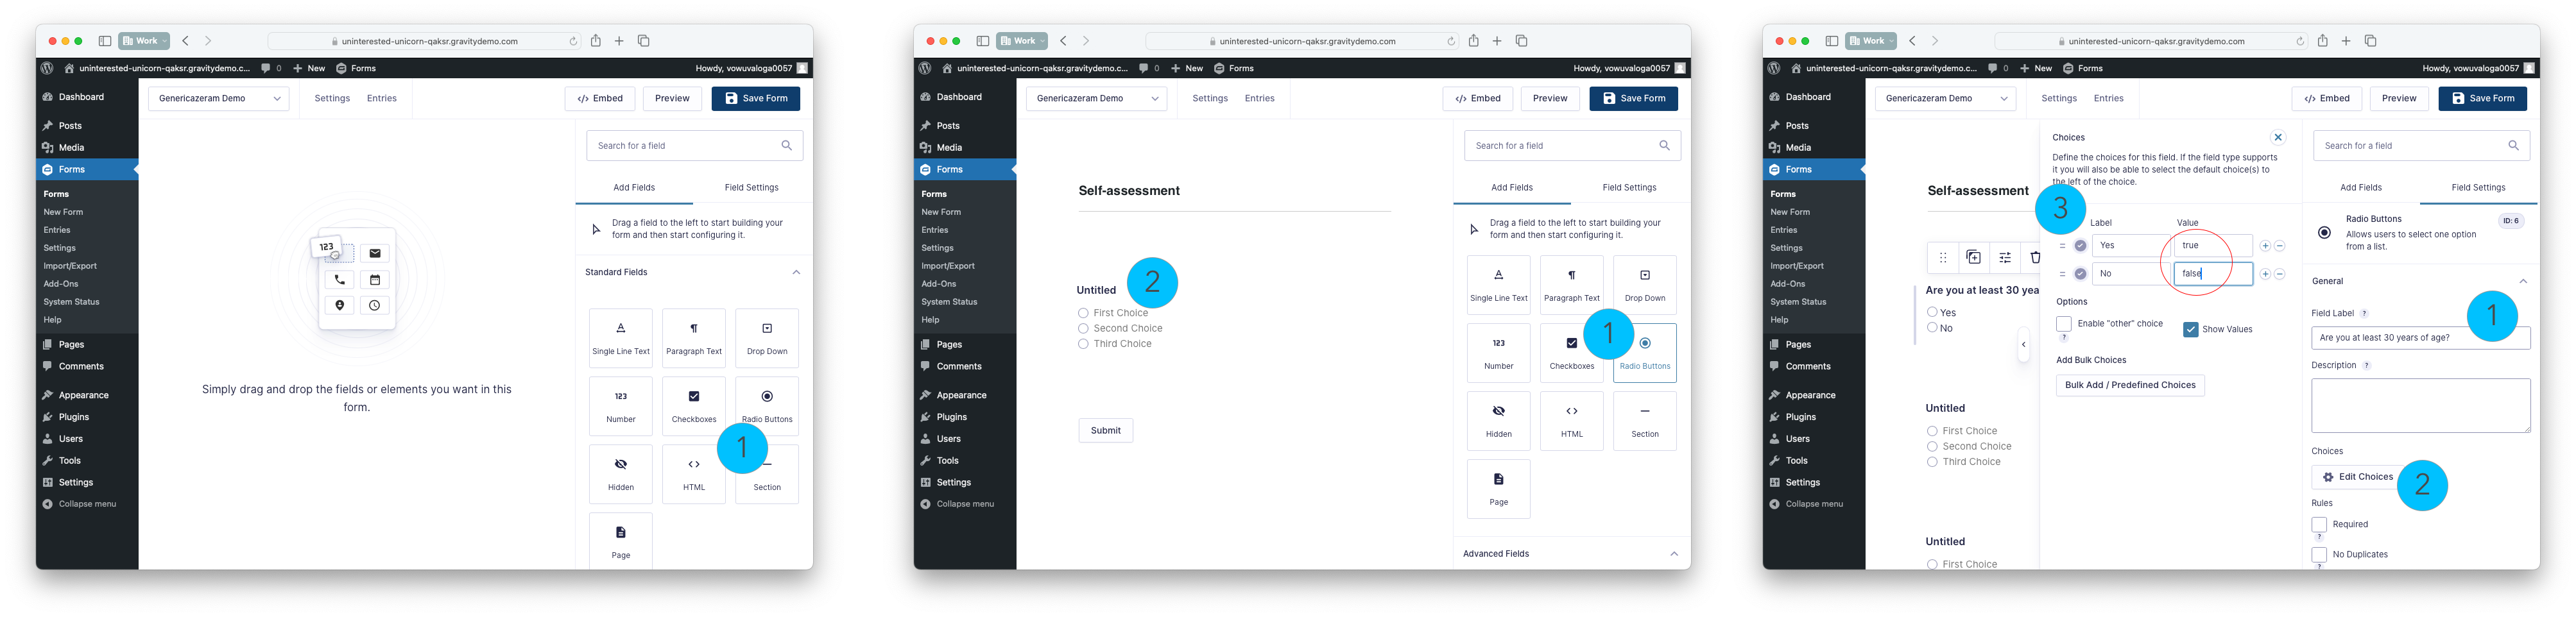Close the Choices flyout panel

click(2277, 138)
